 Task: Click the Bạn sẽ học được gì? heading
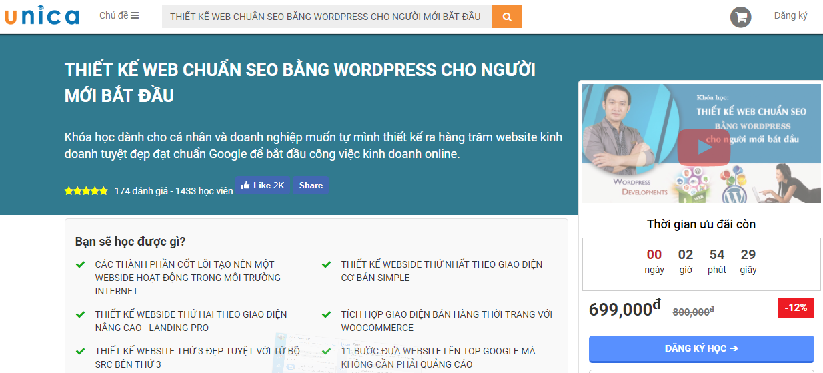tap(131, 241)
